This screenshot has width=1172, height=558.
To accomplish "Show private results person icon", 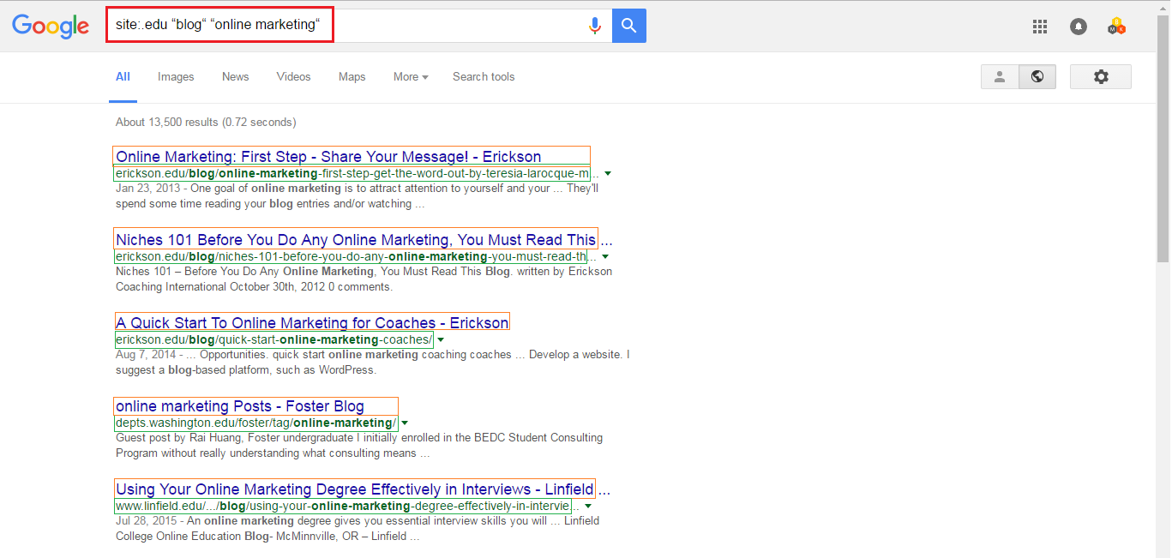I will [x=1000, y=76].
